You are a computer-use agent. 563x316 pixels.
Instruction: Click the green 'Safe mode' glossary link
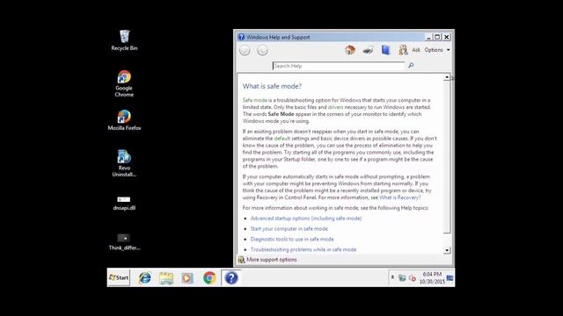pyautogui.click(x=254, y=100)
